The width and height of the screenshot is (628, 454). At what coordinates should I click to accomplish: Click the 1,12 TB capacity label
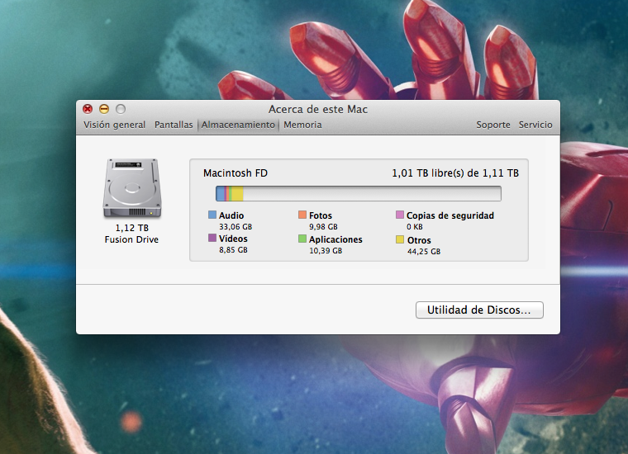coord(131,228)
